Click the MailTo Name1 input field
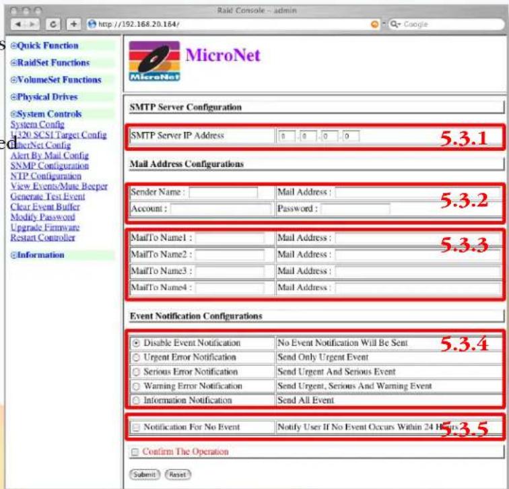 [x=230, y=238]
